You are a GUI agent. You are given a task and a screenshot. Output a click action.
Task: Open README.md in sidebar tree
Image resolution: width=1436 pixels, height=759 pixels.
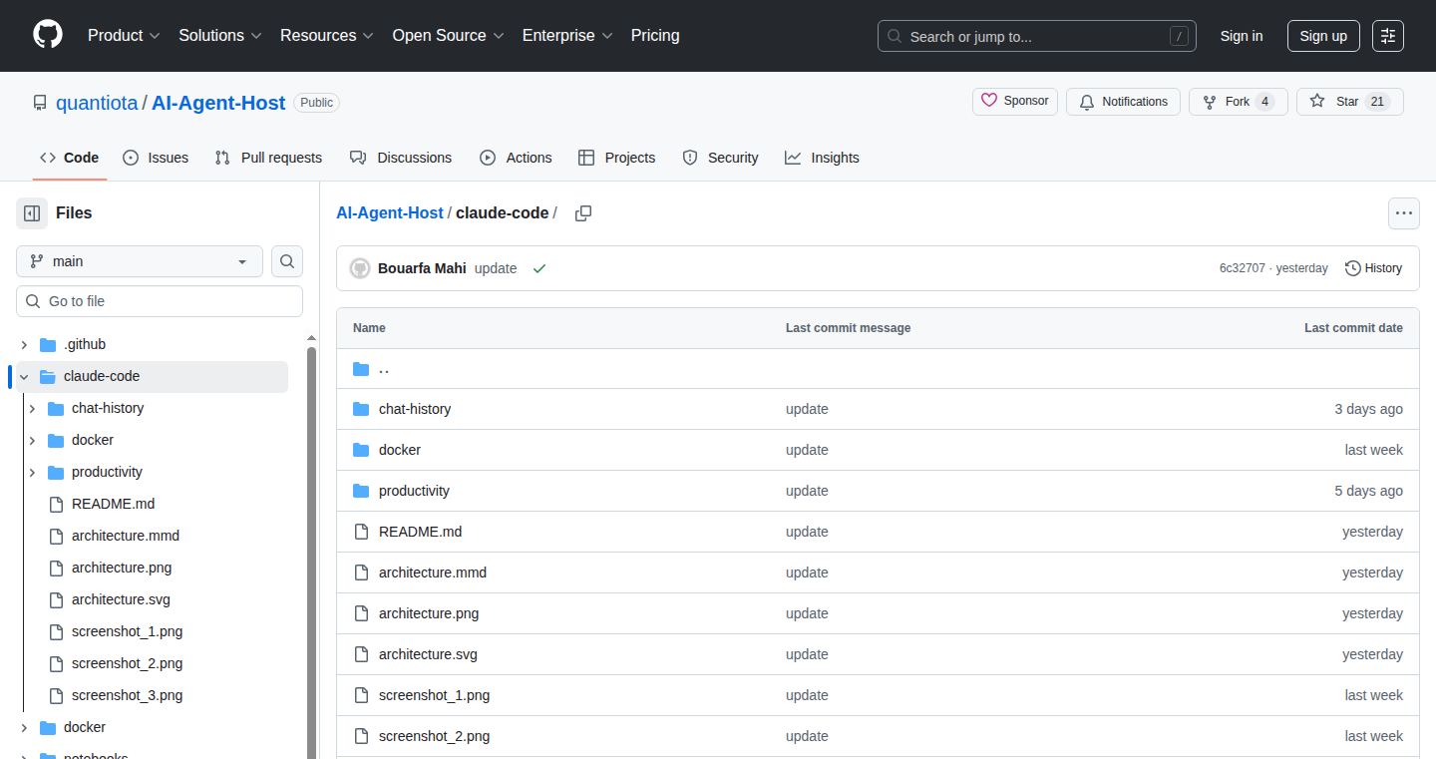(x=114, y=504)
